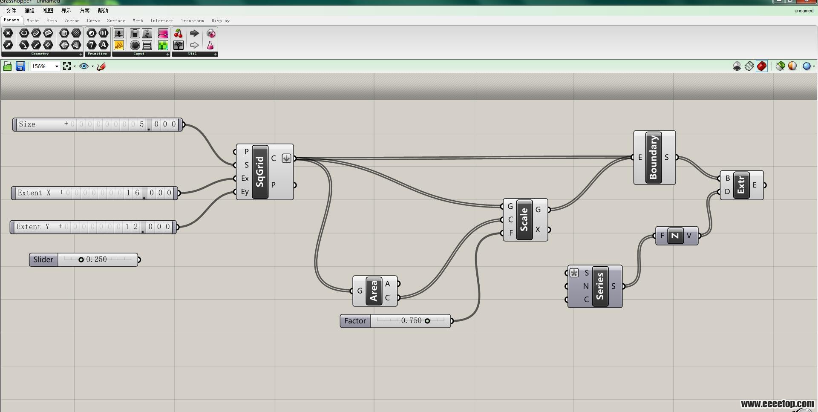Select the Extr component
The width and height of the screenshot is (818, 412).
[741, 185]
